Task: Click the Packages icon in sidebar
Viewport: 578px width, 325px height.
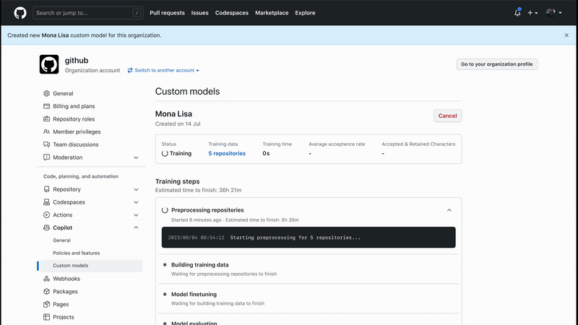Action: click(x=47, y=292)
